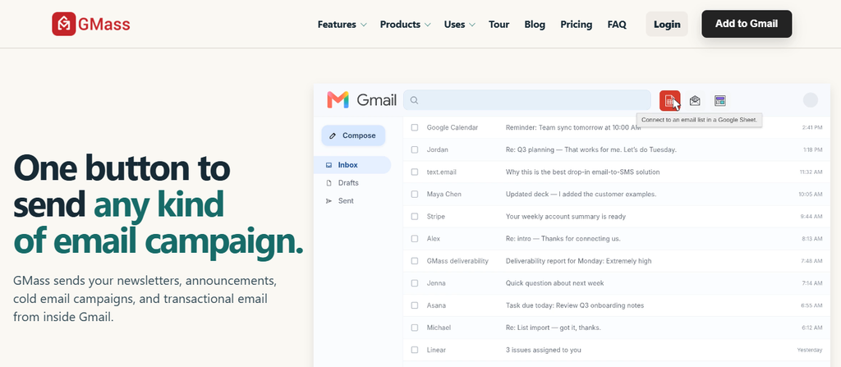Open '3 issues assigned to you' email
This screenshot has height=367, width=841.
pos(544,350)
